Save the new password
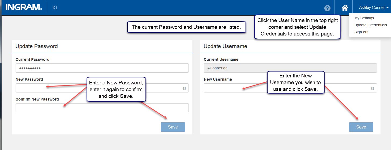 173,127
